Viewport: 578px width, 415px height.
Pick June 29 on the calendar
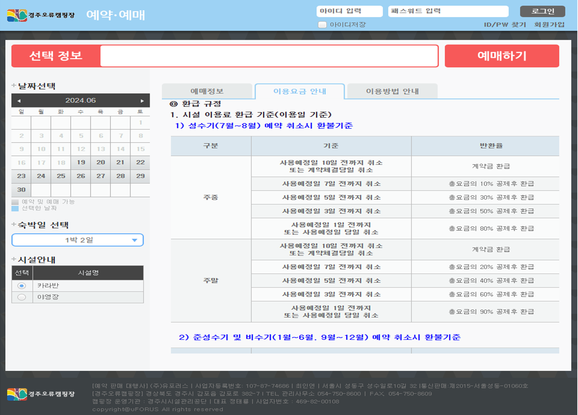[x=140, y=176]
